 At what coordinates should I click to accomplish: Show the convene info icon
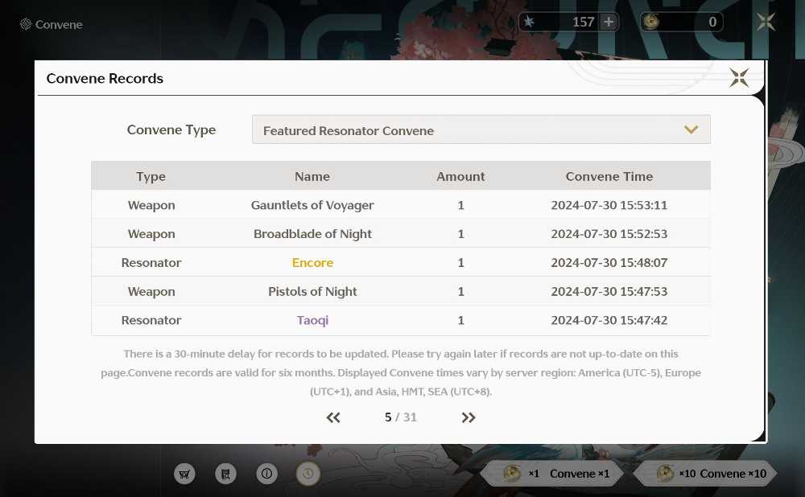tap(266, 474)
